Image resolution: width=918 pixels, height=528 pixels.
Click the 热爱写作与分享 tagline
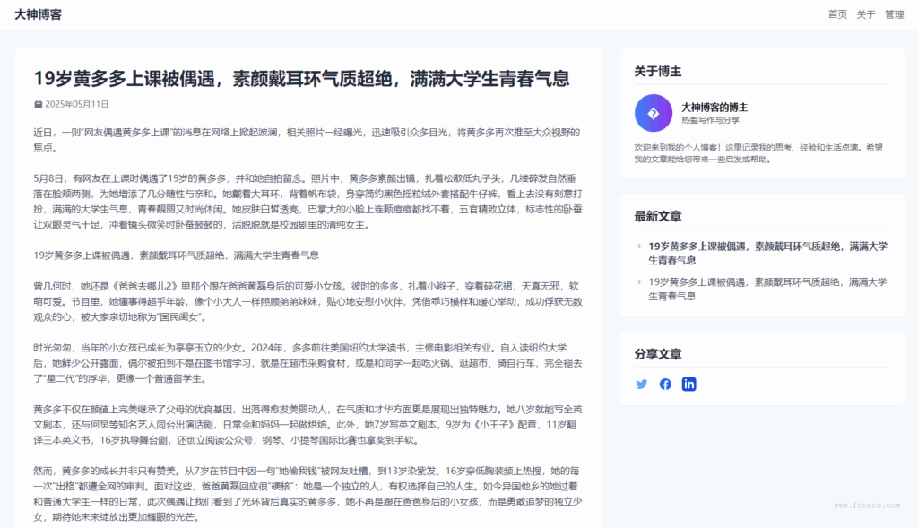point(710,120)
